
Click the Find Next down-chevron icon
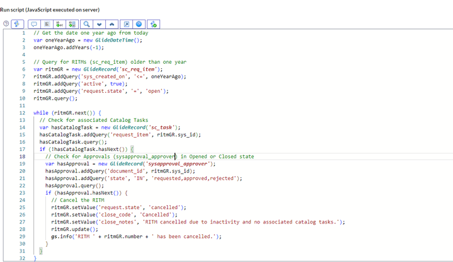(x=99, y=24)
